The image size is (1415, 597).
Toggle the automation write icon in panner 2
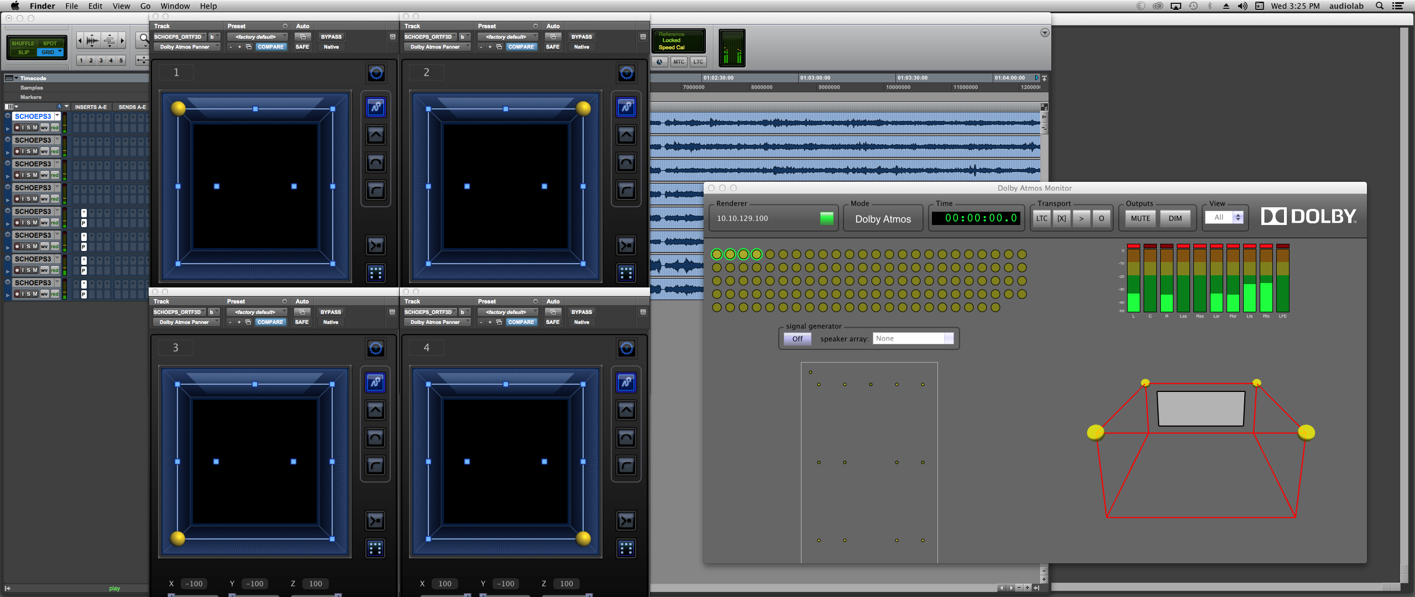tap(626, 107)
